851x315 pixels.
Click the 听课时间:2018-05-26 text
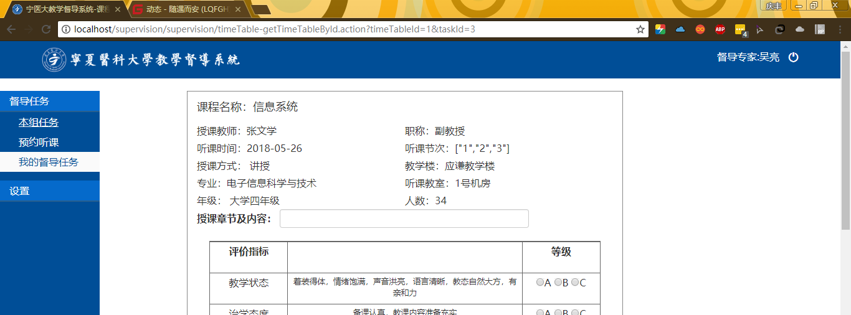[x=249, y=149]
